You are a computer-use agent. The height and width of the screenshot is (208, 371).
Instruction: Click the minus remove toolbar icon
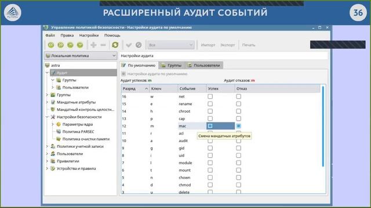pos(103,45)
